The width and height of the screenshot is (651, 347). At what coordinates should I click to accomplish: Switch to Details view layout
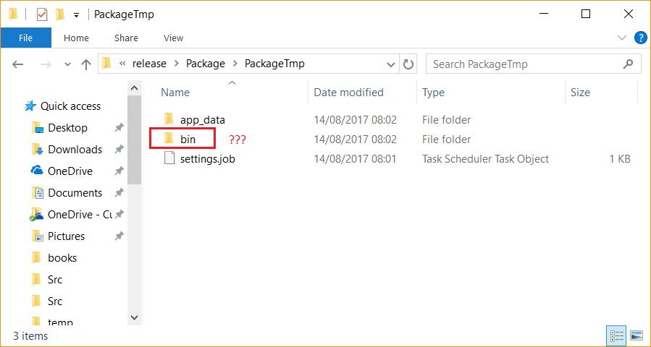[x=617, y=335]
